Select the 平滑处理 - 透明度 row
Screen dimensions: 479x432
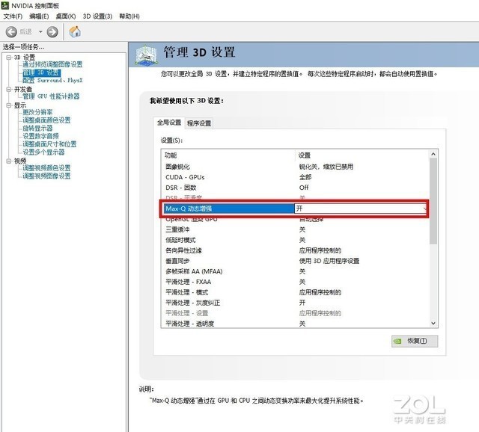(x=295, y=324)
